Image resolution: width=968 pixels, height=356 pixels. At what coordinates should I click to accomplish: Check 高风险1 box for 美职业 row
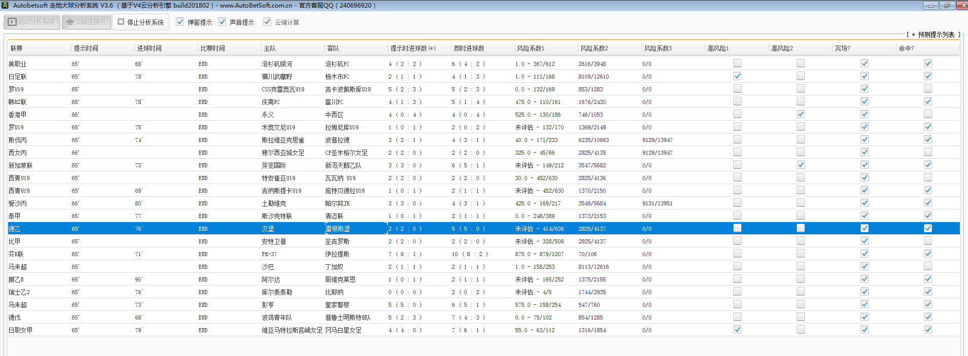coord(737,63)
